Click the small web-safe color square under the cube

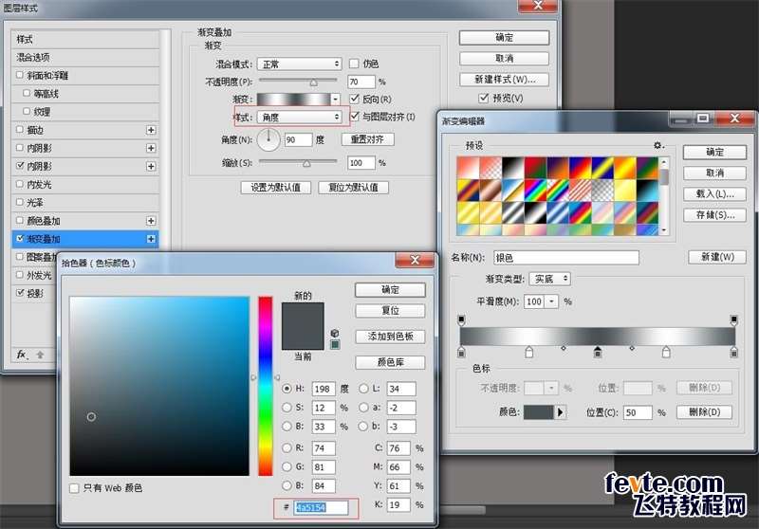coord(335,344)
